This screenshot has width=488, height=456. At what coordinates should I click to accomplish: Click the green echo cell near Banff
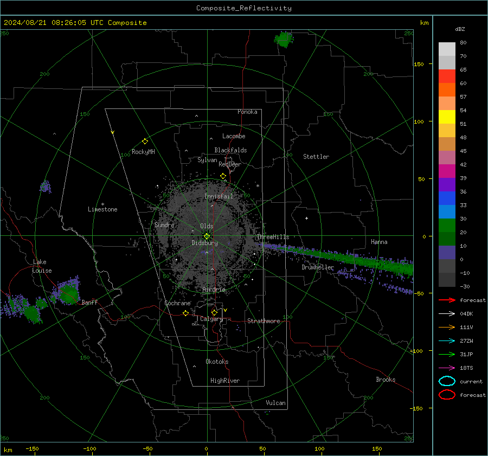click(x=68, y=294)
